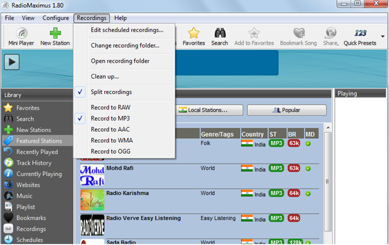Open Recently Played in the sidebar
This screenshot has width=389, height=245.
coord(38,151)
